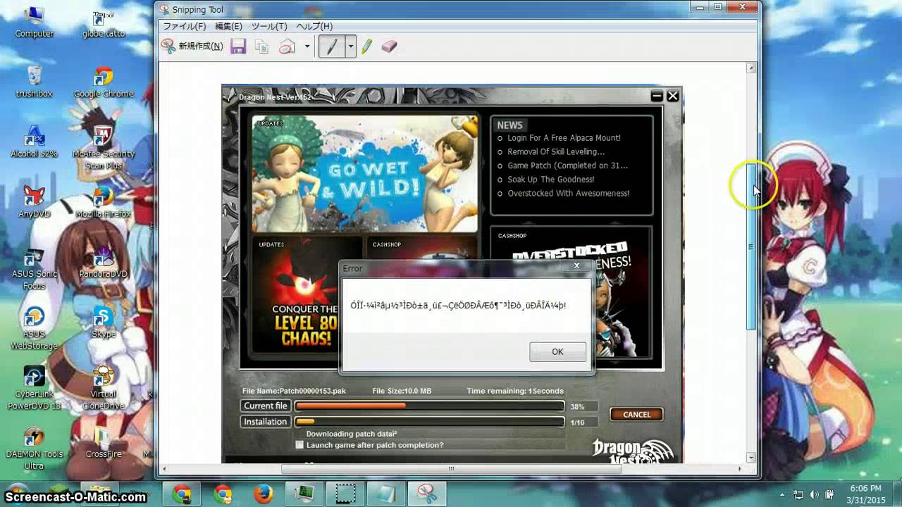
Task: Select the McAfee Security Scan Plus icon
Action: click(x=104, y=146)
